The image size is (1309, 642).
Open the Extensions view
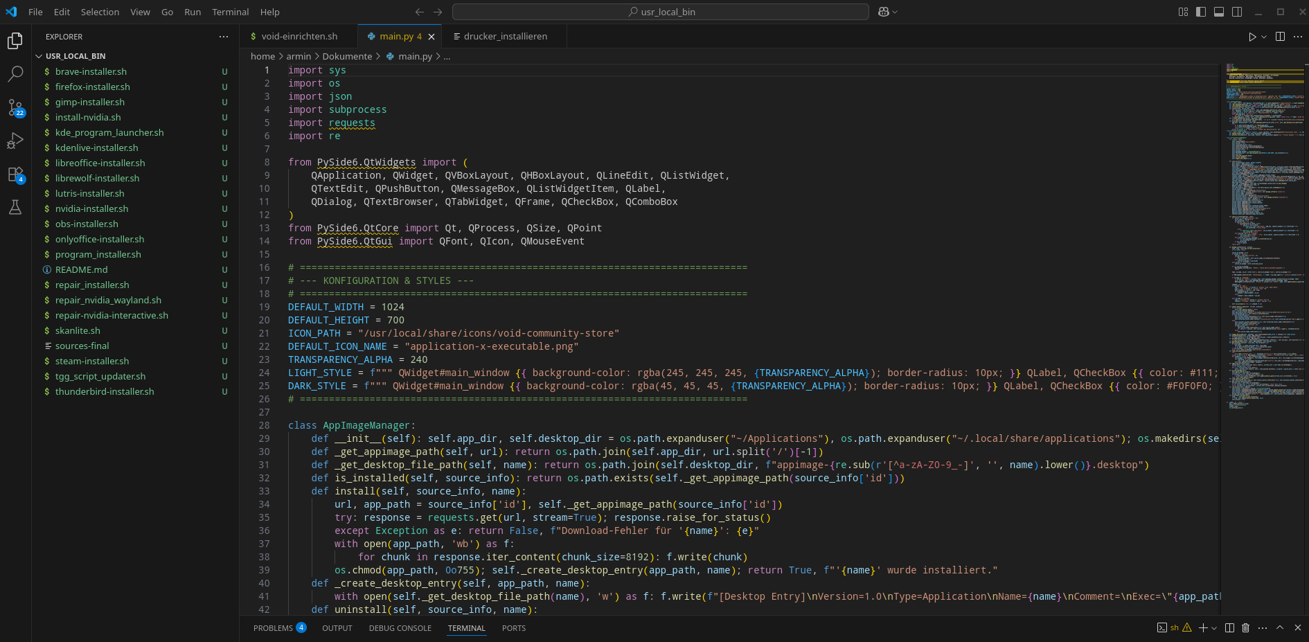point(15,175)
